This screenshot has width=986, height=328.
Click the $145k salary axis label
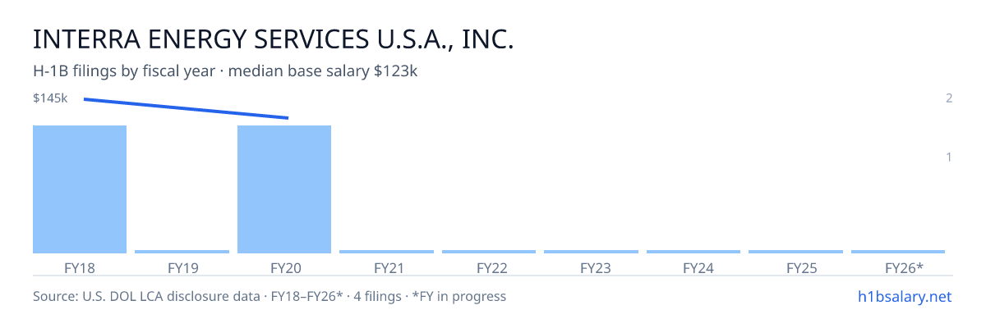[x=50, y=98]
